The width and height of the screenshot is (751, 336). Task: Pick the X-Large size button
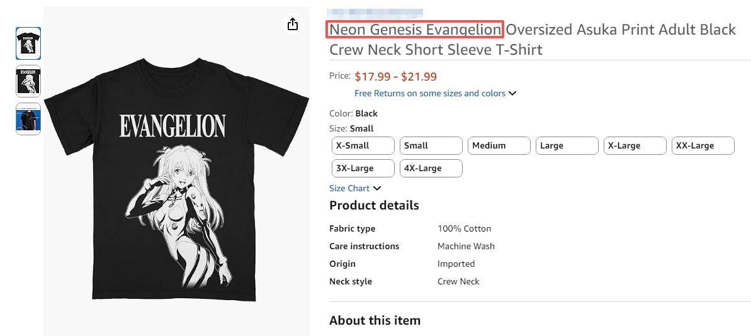635,146
